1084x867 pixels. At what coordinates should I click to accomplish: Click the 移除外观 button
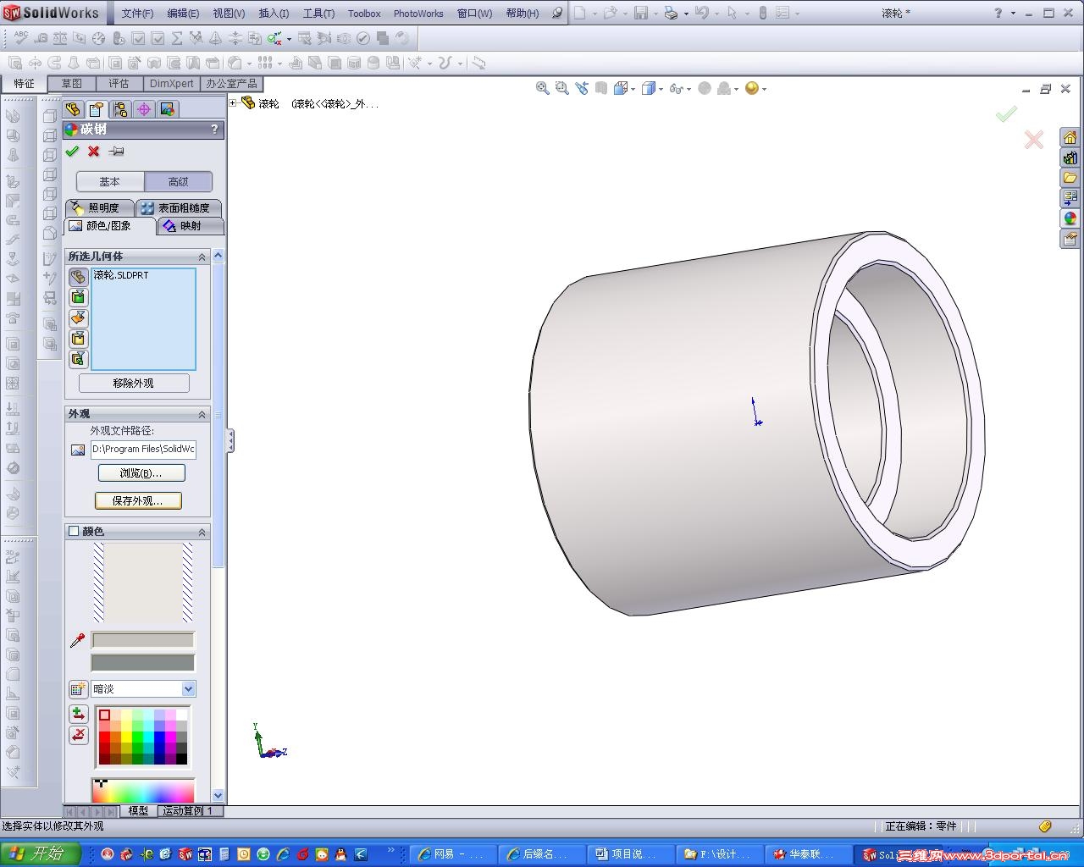(x=134, y=384)
